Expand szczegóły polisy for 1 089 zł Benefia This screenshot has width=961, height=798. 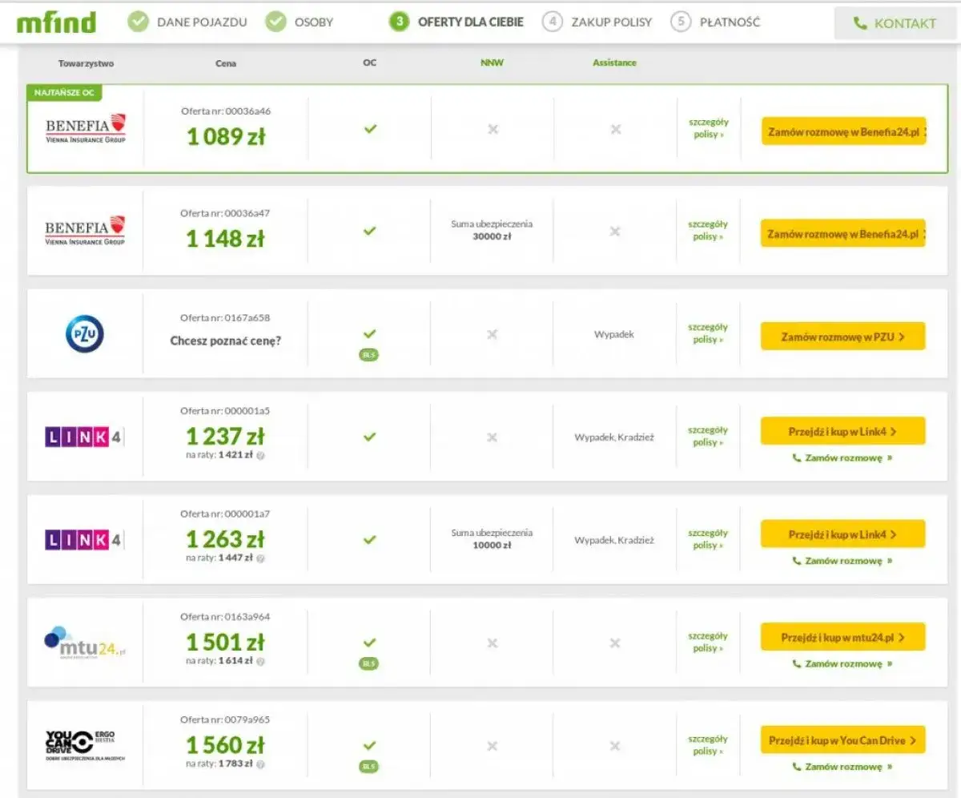click(x=708, y=128)
